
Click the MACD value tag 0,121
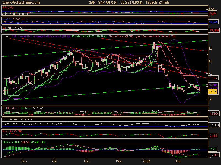tap(211, 149)
